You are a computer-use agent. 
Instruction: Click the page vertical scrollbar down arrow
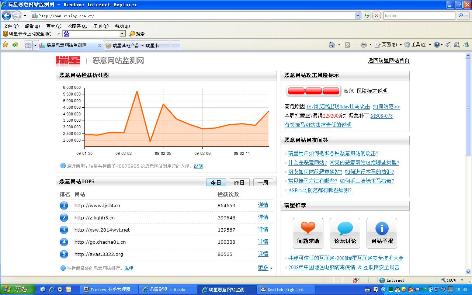(468, 271)
